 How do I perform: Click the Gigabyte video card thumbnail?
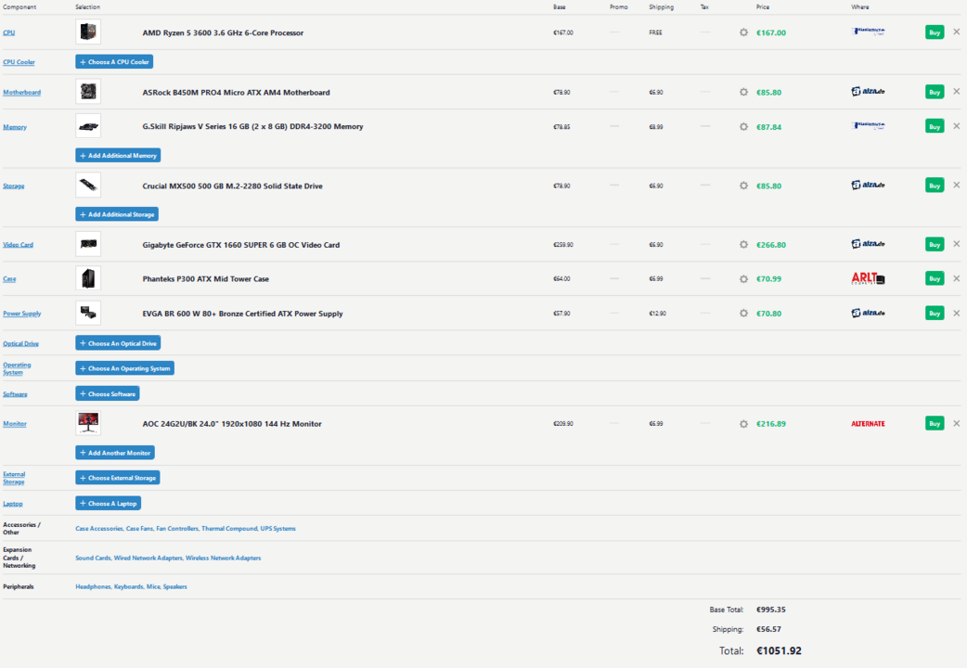(x=88, y=244)
